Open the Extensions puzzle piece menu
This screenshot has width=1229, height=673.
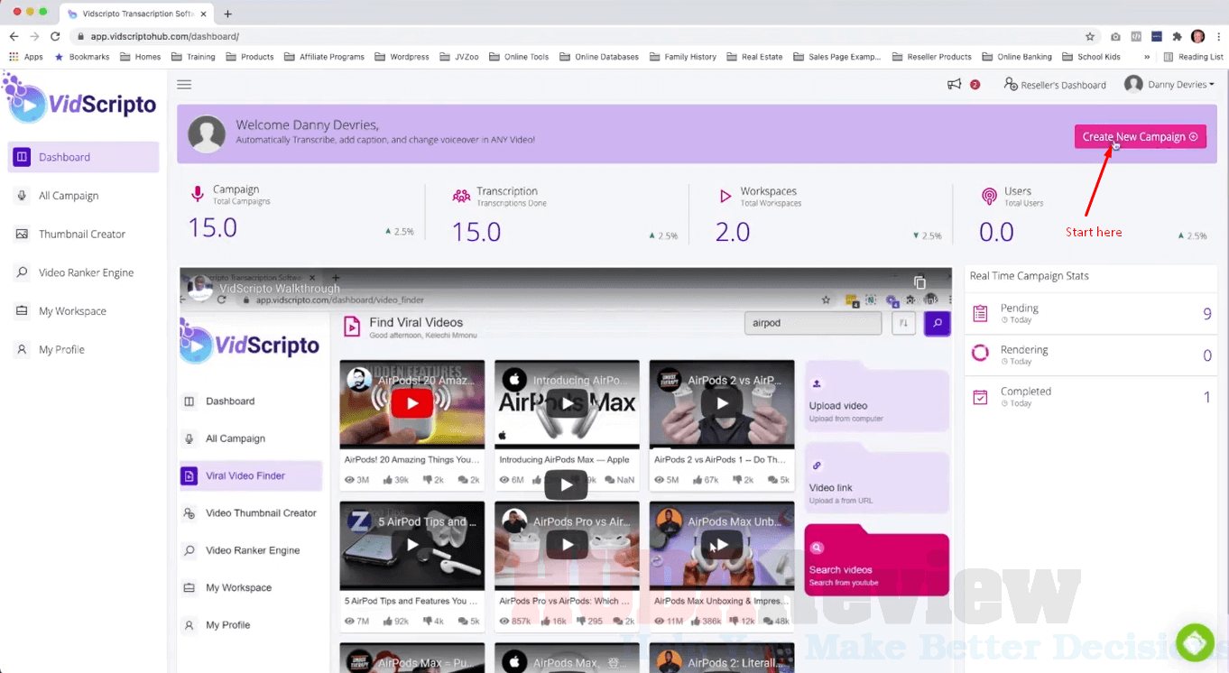pos(1177,37)
